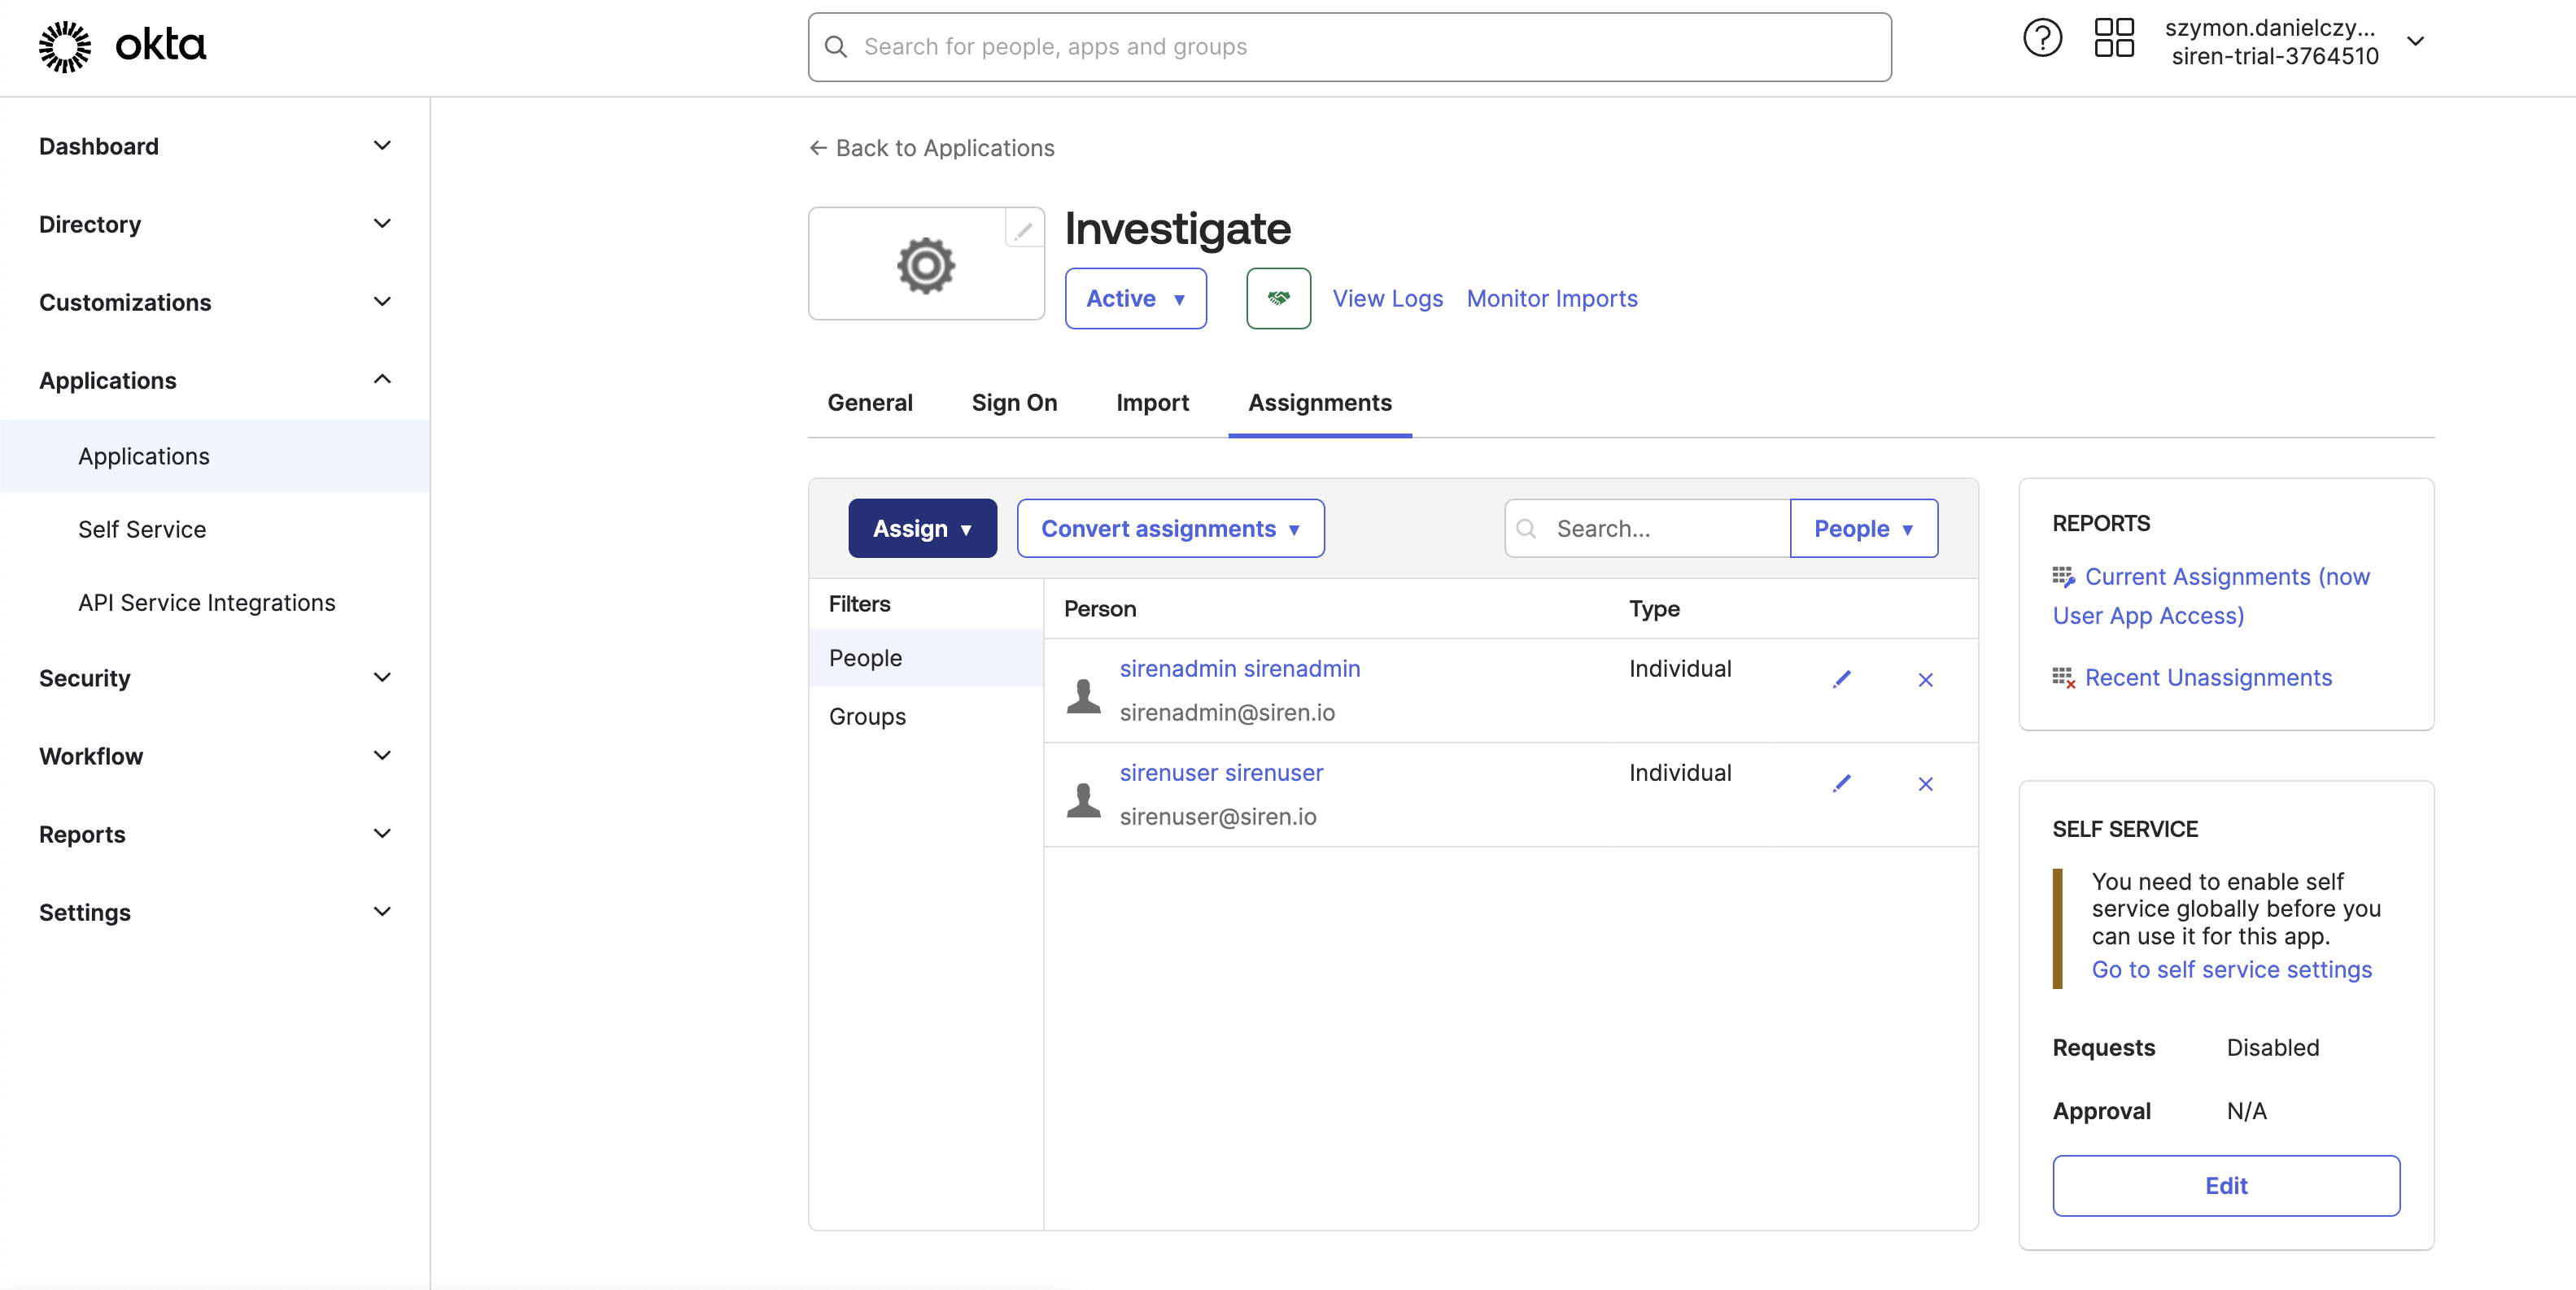Remove sirenuser using the X icon
Screen dimensions: 2576x1290
pos(1925,785)
